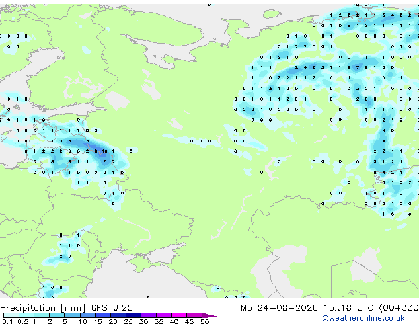
Task: Click the 0.1–0.5 mm legend color box
Action: pyautogui.click(x=11, y=315)
